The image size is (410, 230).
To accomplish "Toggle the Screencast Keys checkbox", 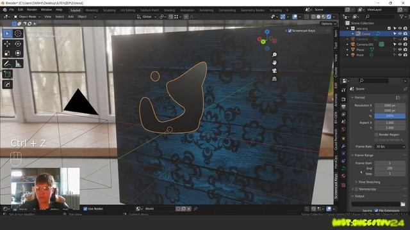I will 290,31.
